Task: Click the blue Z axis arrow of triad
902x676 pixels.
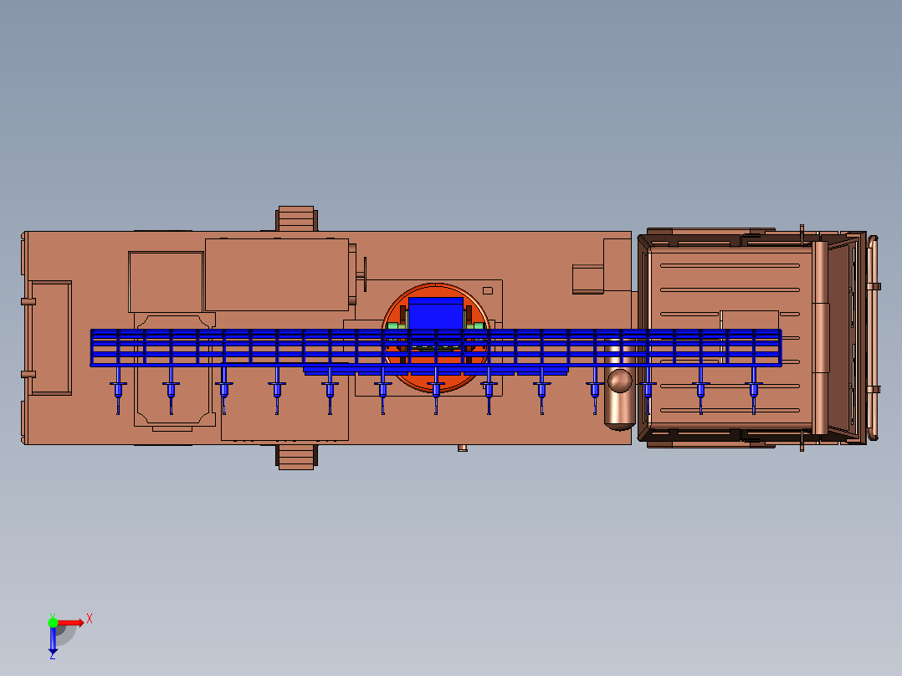Action: point(53,641)
